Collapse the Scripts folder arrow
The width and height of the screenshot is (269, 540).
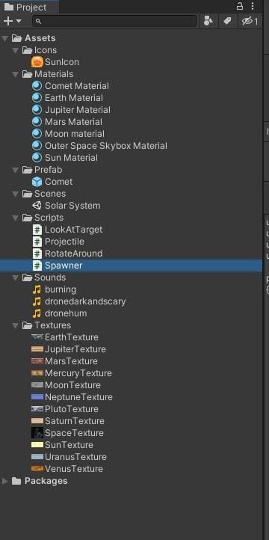pyautogui.click(x=15, y=218)
